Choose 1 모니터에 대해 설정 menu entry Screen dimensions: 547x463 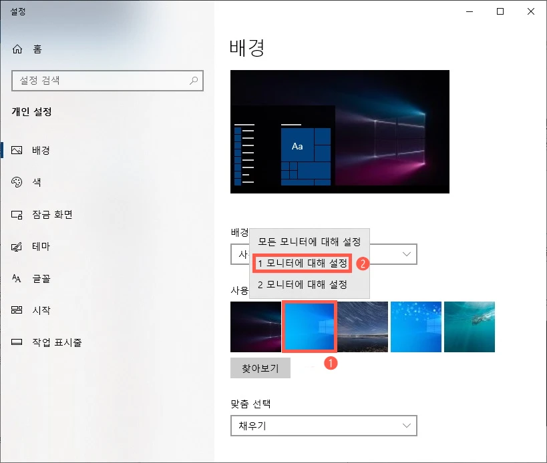point(303,263)
